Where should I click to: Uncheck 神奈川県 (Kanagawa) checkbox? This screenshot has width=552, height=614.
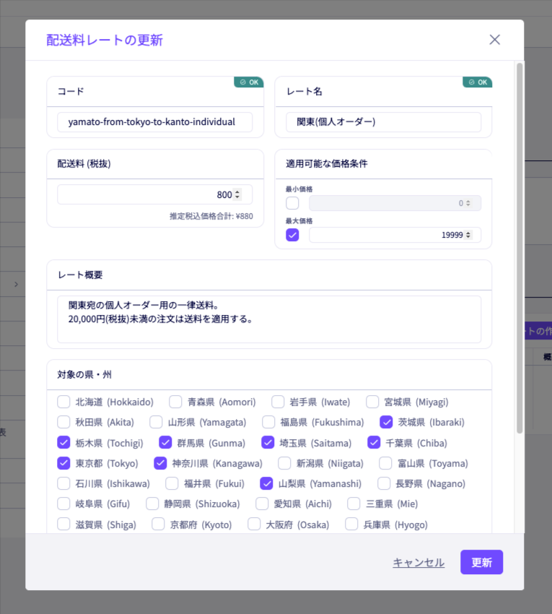(160, 463)
